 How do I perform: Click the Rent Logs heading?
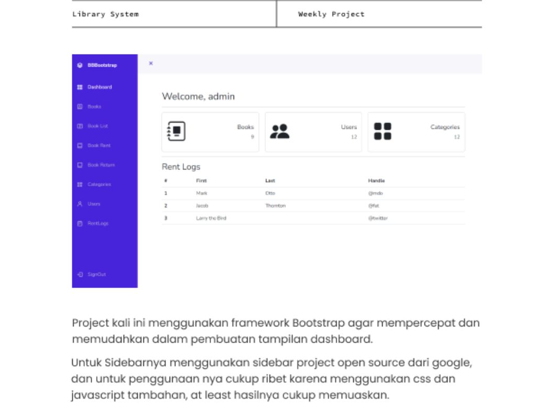coord(181,167)
